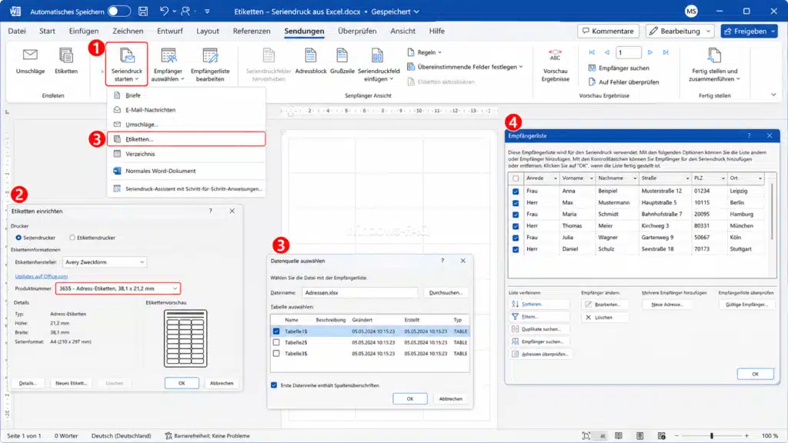The height and width of the screenshot is (443, 788).
Task: Click zoom in plus button
Action: click(746, 435)
